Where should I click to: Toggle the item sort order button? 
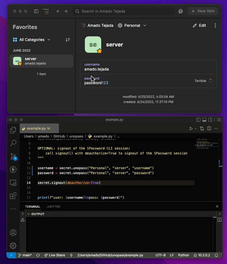tap(68, 40)
